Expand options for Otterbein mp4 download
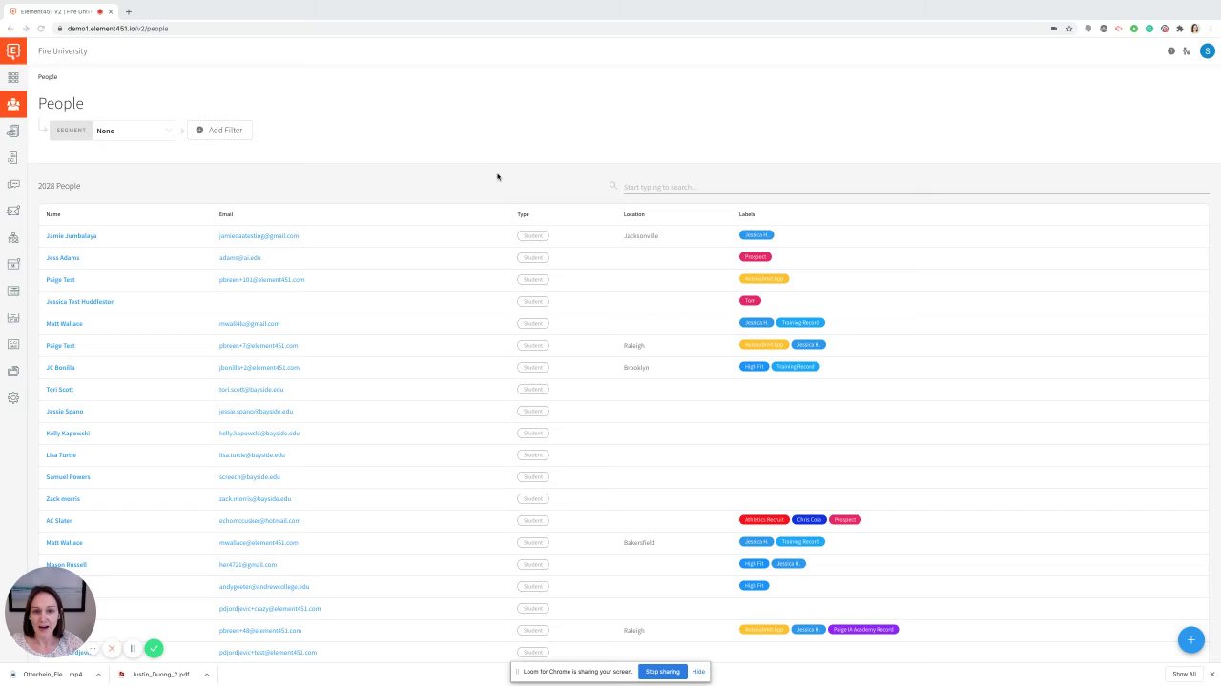This screenshot has height=686, width=1221. point(98,675)
